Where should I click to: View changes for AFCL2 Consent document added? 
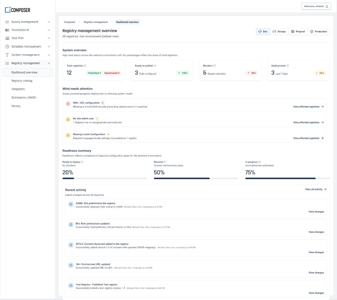316,252
